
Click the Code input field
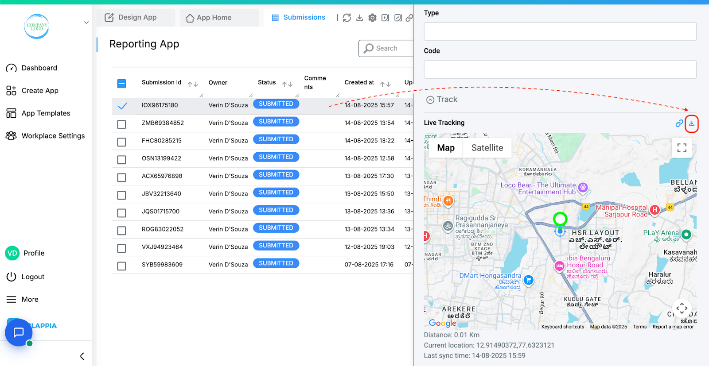point(560,69)
